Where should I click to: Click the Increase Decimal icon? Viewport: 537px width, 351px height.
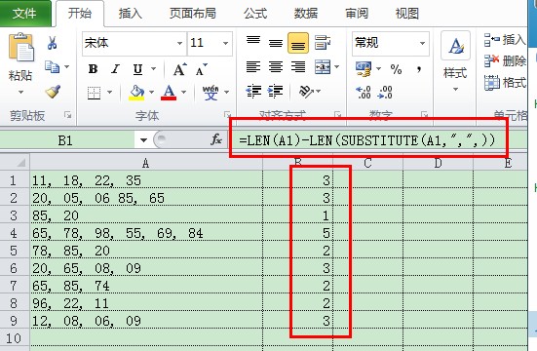tap(364, 92)
